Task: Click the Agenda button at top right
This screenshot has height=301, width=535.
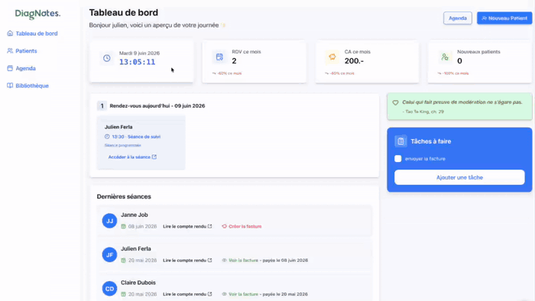Action: [x=458, y=18]
